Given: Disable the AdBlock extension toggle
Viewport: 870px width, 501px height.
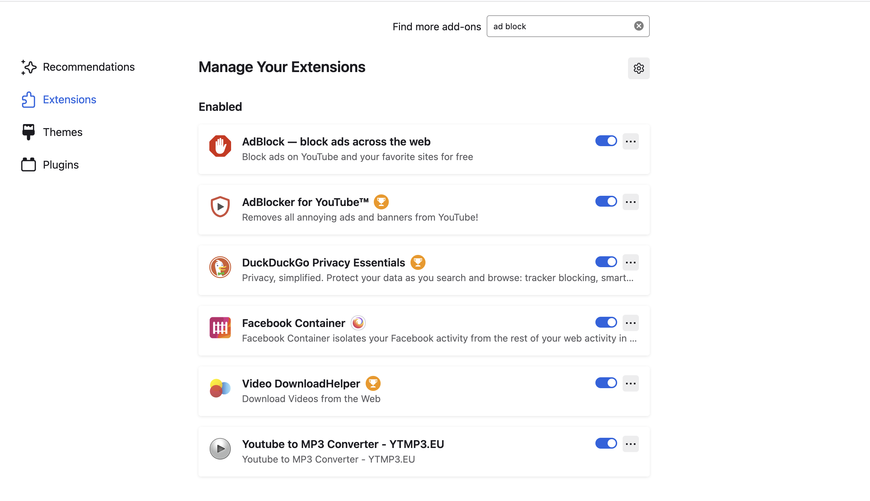Looking at the screenshot, I should tap(606, 141).
